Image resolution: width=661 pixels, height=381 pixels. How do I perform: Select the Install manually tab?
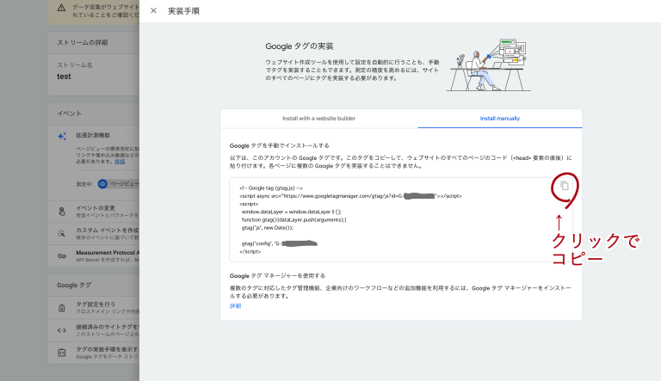coord(499,119)
